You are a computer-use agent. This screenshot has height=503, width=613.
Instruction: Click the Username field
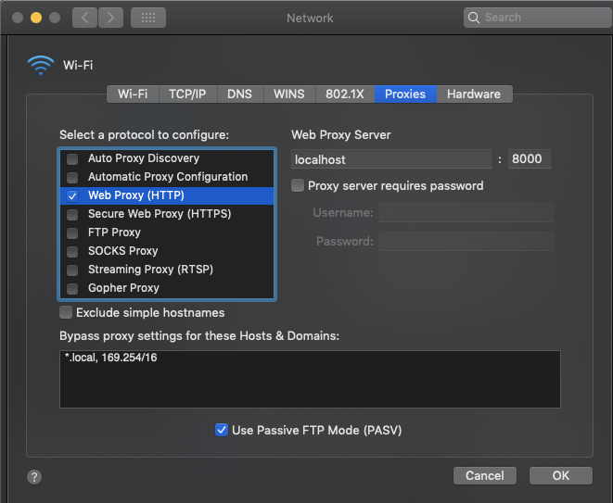point(466,213)
